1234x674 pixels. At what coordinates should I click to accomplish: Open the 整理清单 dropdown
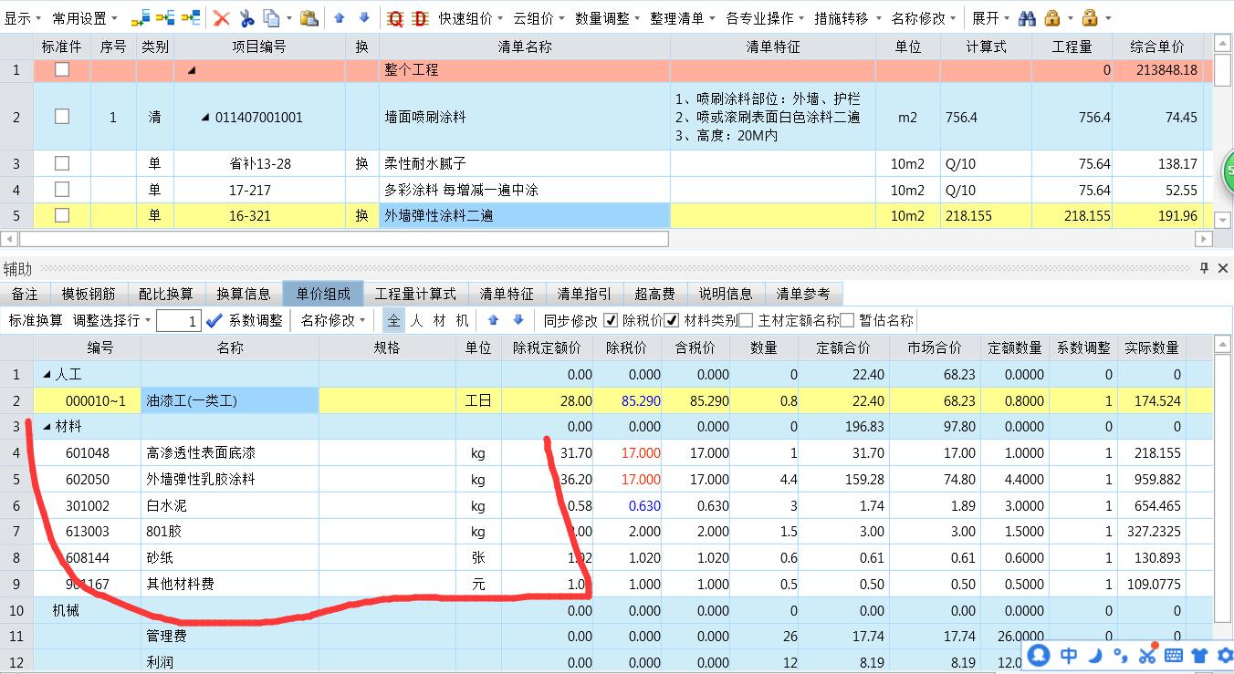tap(683, 18)
